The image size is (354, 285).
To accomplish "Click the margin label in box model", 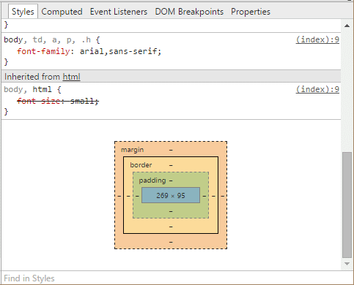I will click(133, 150).
